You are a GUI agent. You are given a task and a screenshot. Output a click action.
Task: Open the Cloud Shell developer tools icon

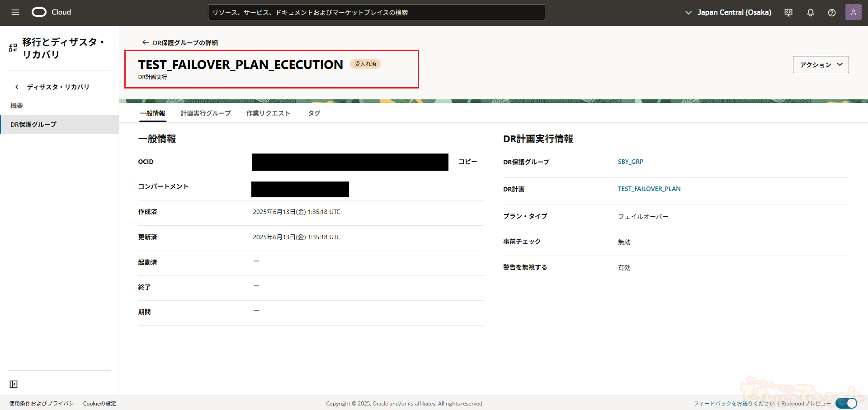tap(788, 13)
